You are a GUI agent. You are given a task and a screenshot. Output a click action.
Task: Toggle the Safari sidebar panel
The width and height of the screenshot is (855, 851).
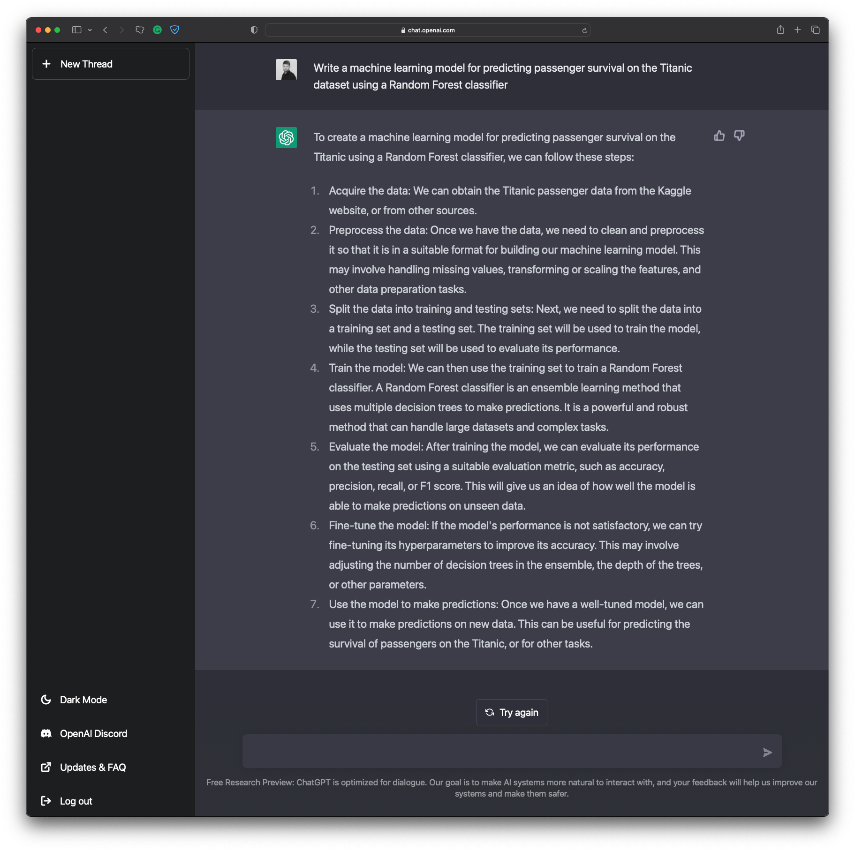click(x=76, y=30)
